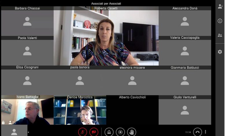Select Denise Marostica's video tile
This screenshot has width=225, height=136.
coord(80,110)
